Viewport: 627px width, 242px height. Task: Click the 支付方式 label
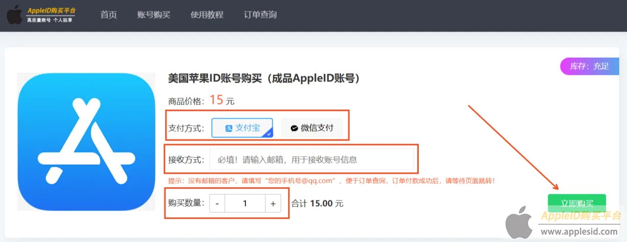tap(186, 128)
